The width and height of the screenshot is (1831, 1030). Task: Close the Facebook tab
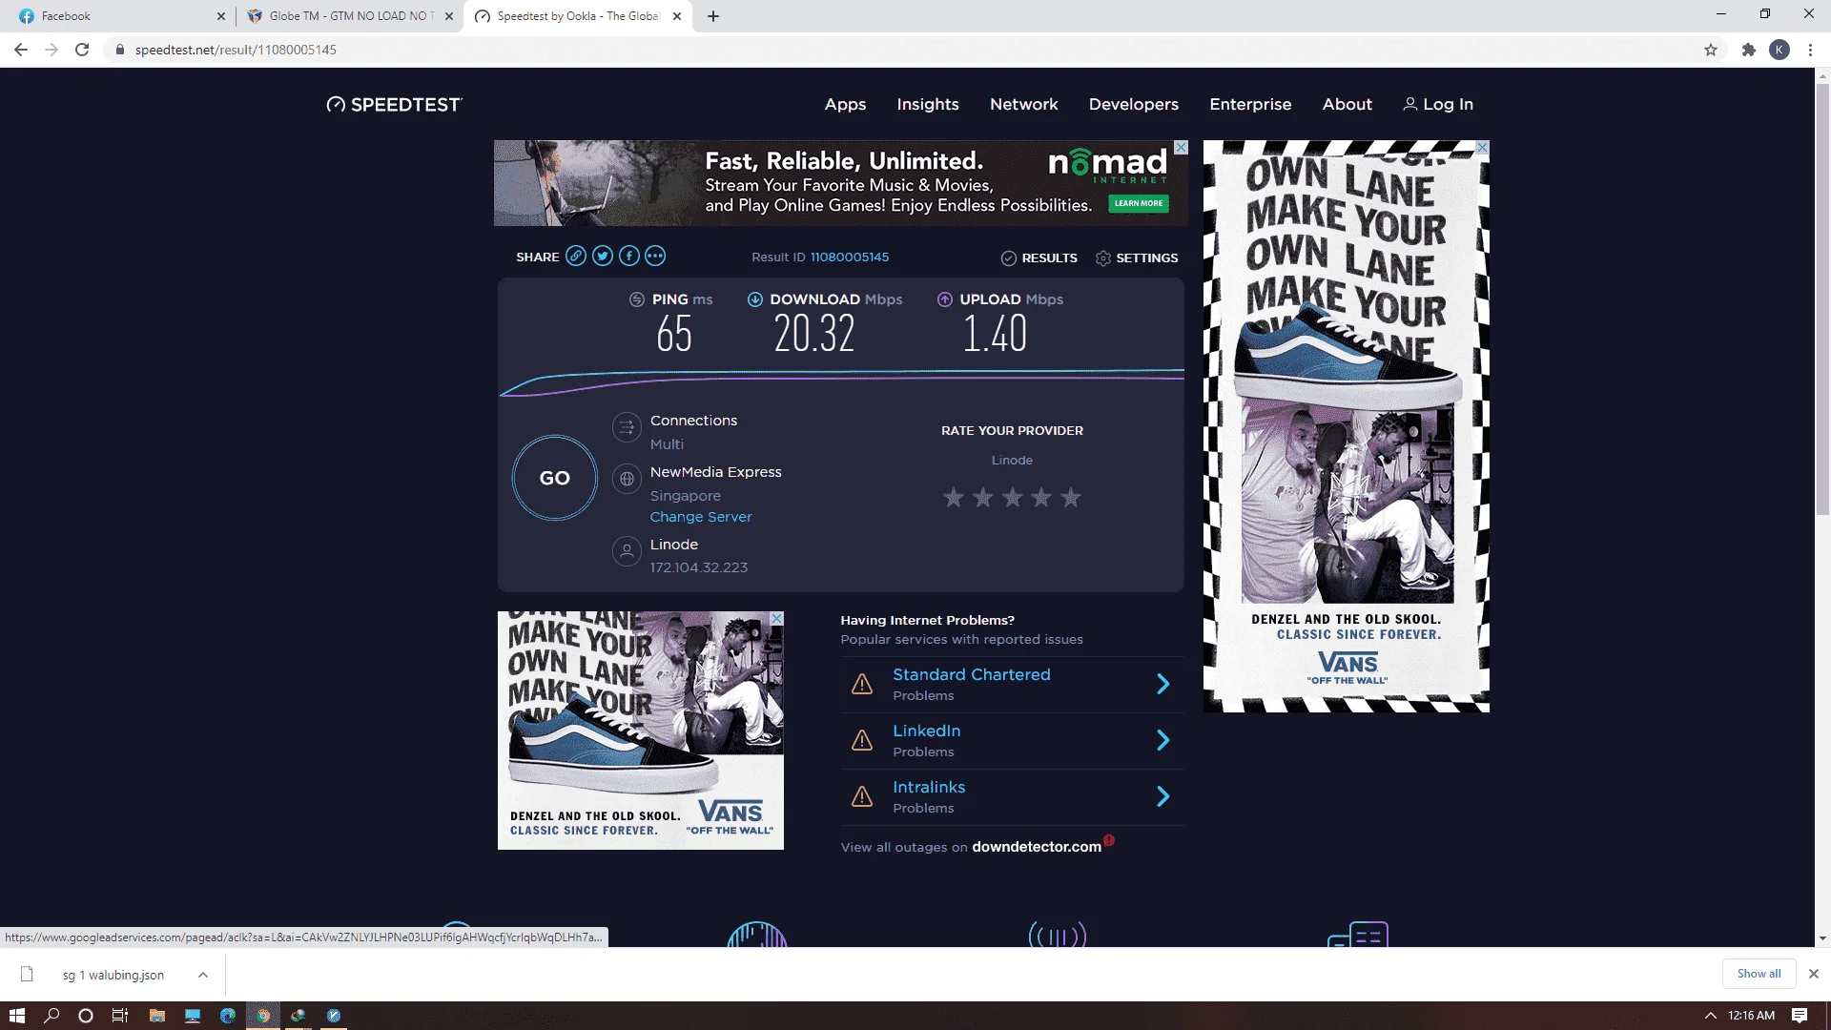(x=221, y=16)
